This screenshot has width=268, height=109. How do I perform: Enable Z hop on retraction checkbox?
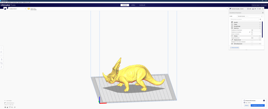tap(252, 42)
